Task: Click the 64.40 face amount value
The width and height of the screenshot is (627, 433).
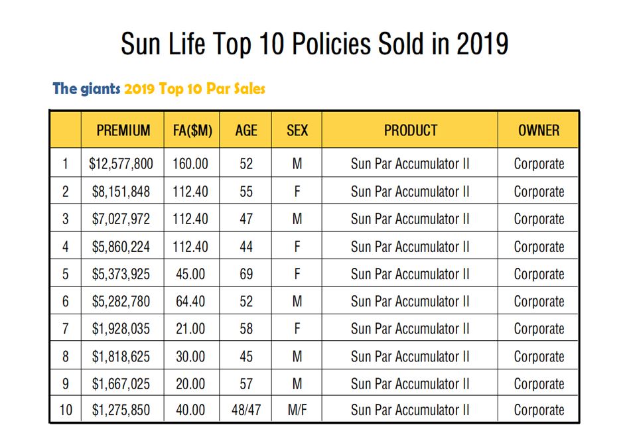Action: pyautogui.click(x=190, y=302)
